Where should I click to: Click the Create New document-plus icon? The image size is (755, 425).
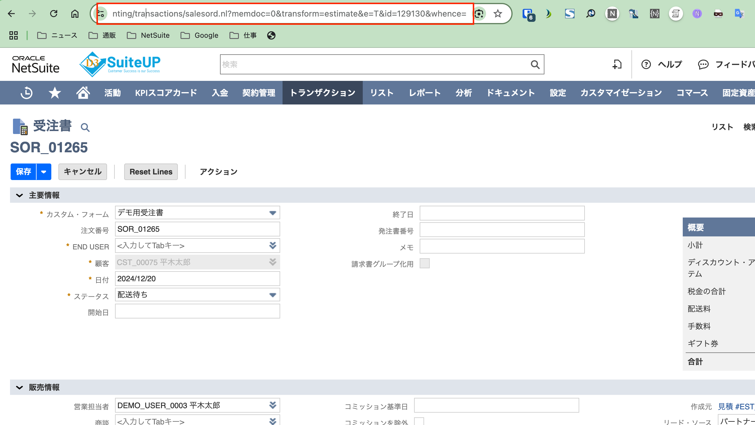tap(617, 64)
